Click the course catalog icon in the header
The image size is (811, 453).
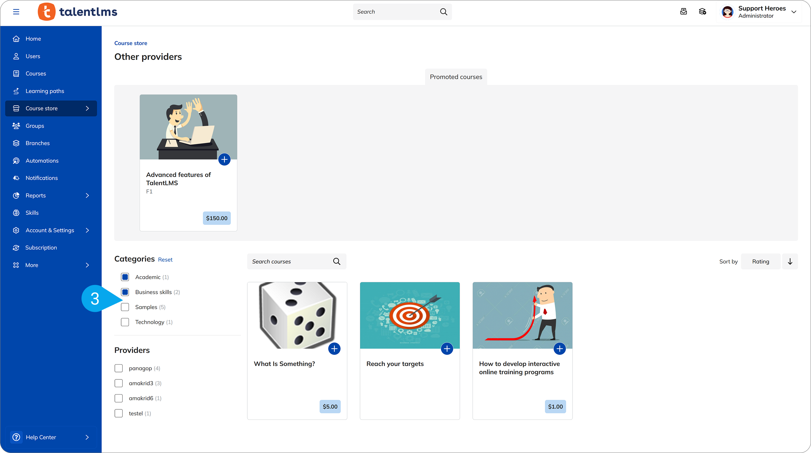702,12
